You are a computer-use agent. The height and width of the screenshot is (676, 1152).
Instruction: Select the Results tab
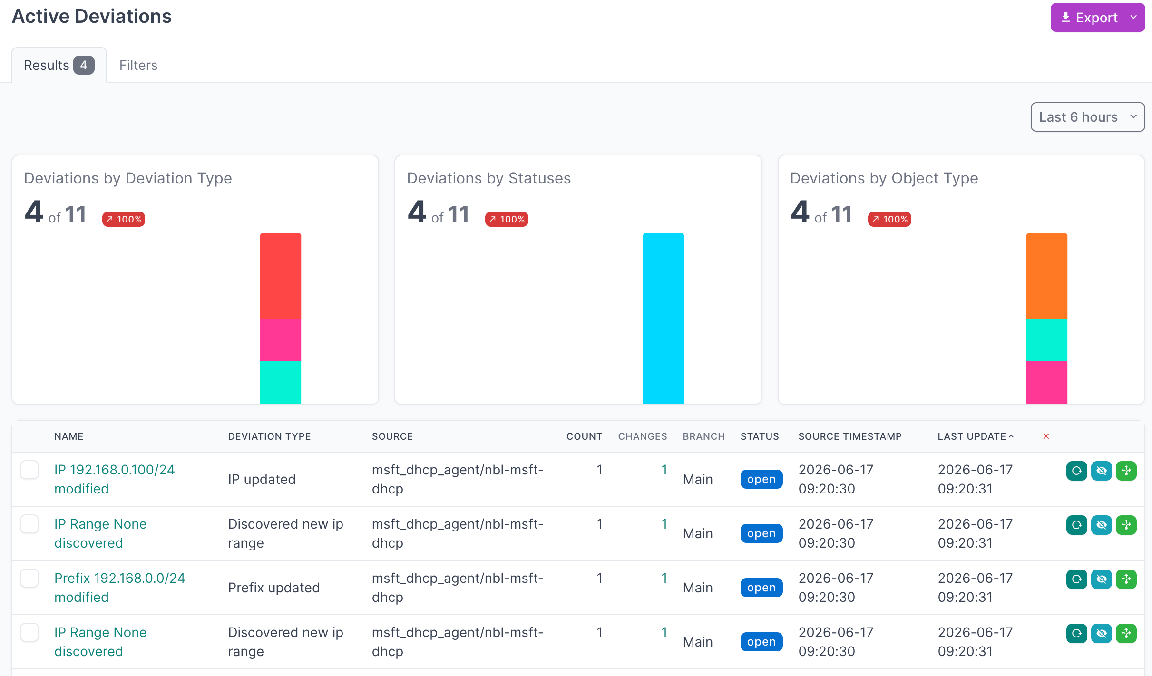59,65
